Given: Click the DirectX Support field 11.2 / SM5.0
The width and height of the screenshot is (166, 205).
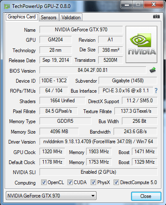Looking at the screenshot, I should pyautogui.click(x=140, y=101).
